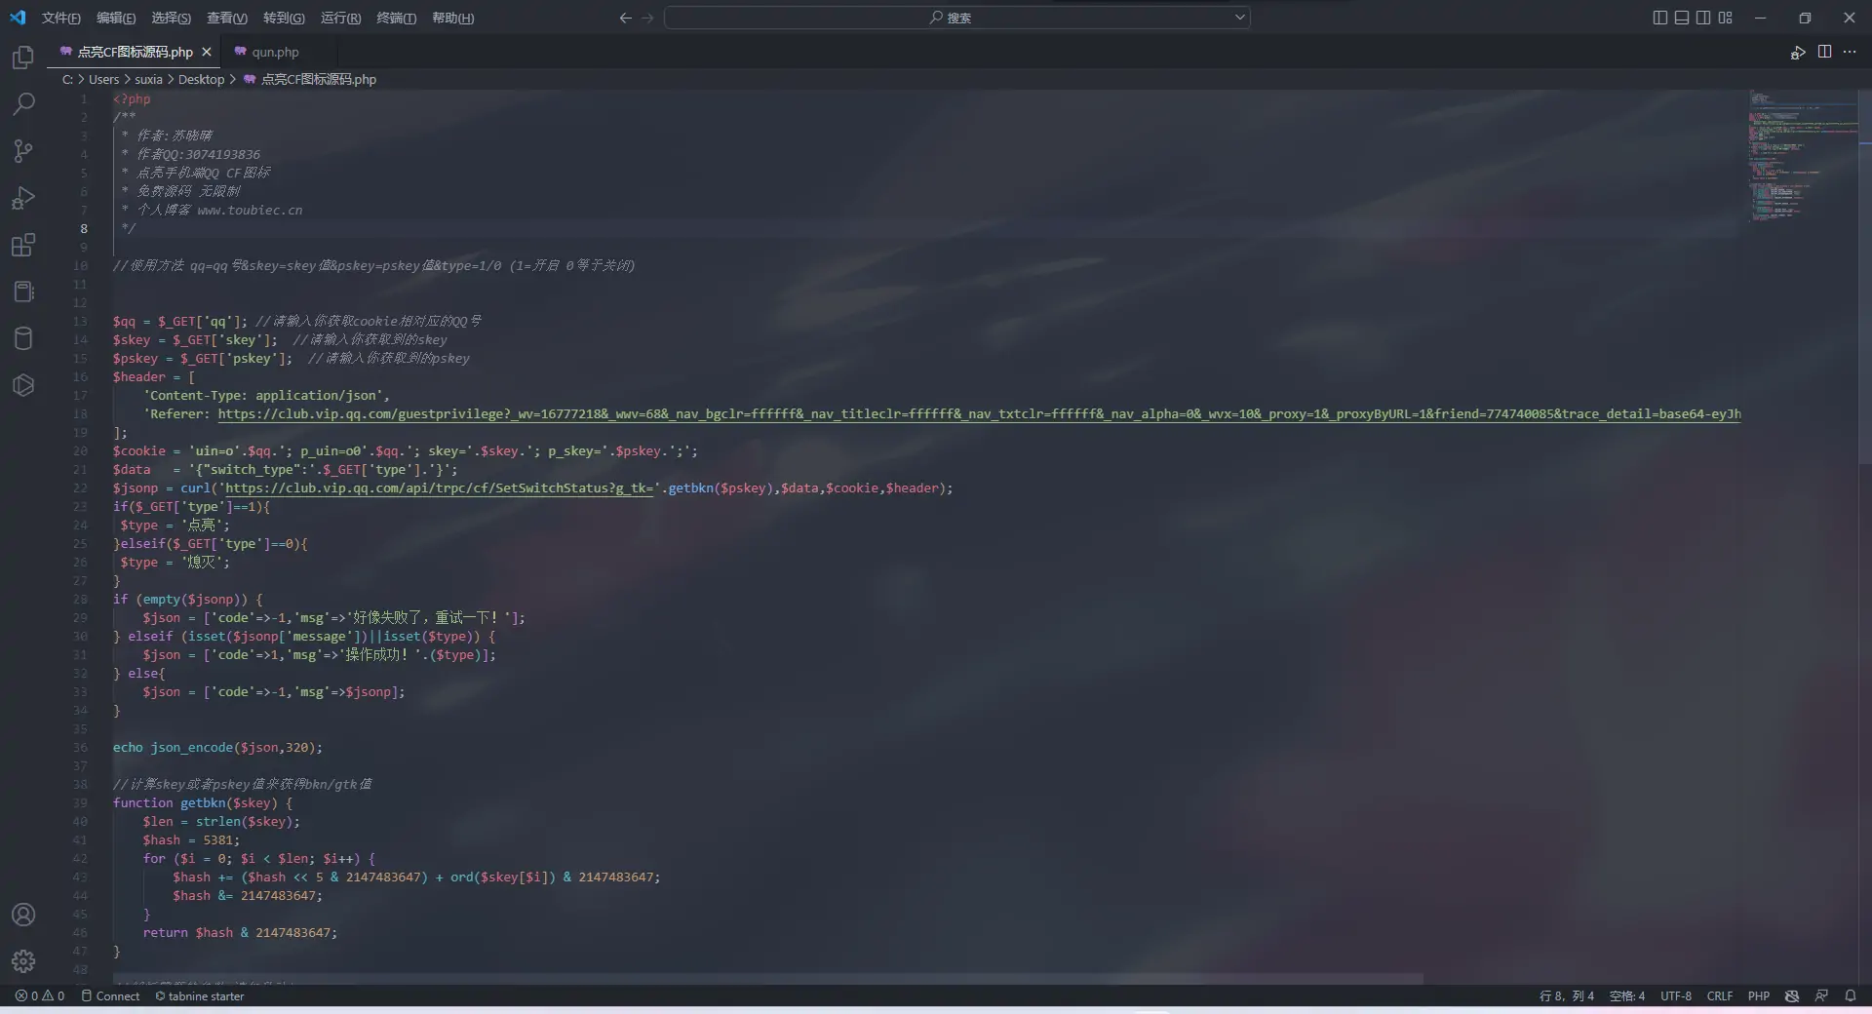Toggle the bottom panel visibility
The image size is (1872, 1014).
click(1681, 18)
